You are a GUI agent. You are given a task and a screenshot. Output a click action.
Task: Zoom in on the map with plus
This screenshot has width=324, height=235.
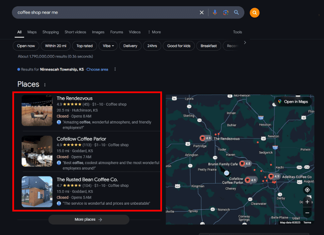pos(307,202)
